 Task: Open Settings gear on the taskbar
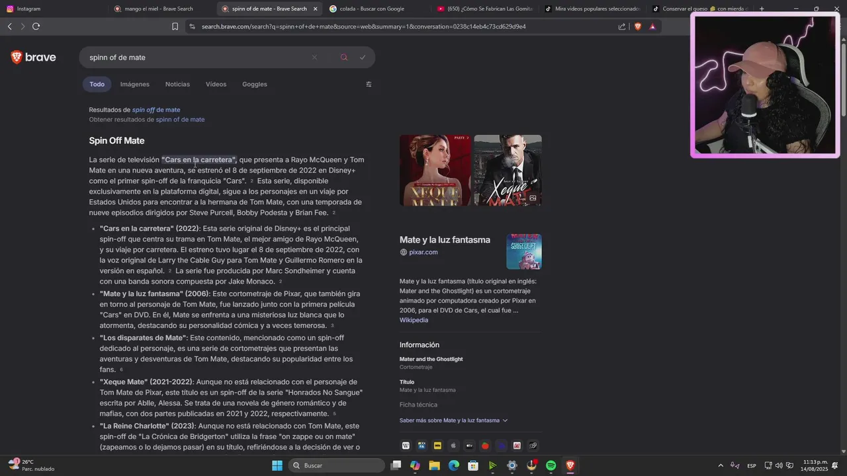(512, 465)
